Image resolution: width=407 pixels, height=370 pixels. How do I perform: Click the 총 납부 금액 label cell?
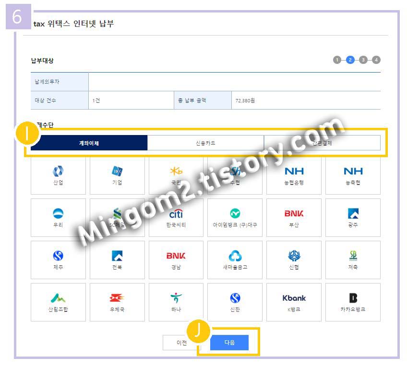pos(203,100)
